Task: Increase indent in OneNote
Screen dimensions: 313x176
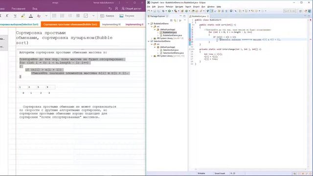Action: [78, 16]
